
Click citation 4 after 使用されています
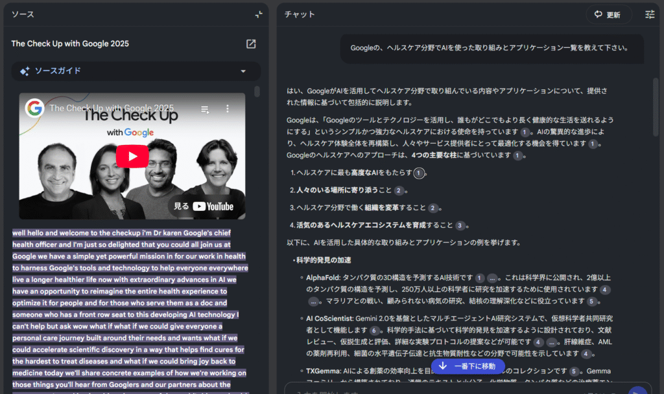click(605, 290)
